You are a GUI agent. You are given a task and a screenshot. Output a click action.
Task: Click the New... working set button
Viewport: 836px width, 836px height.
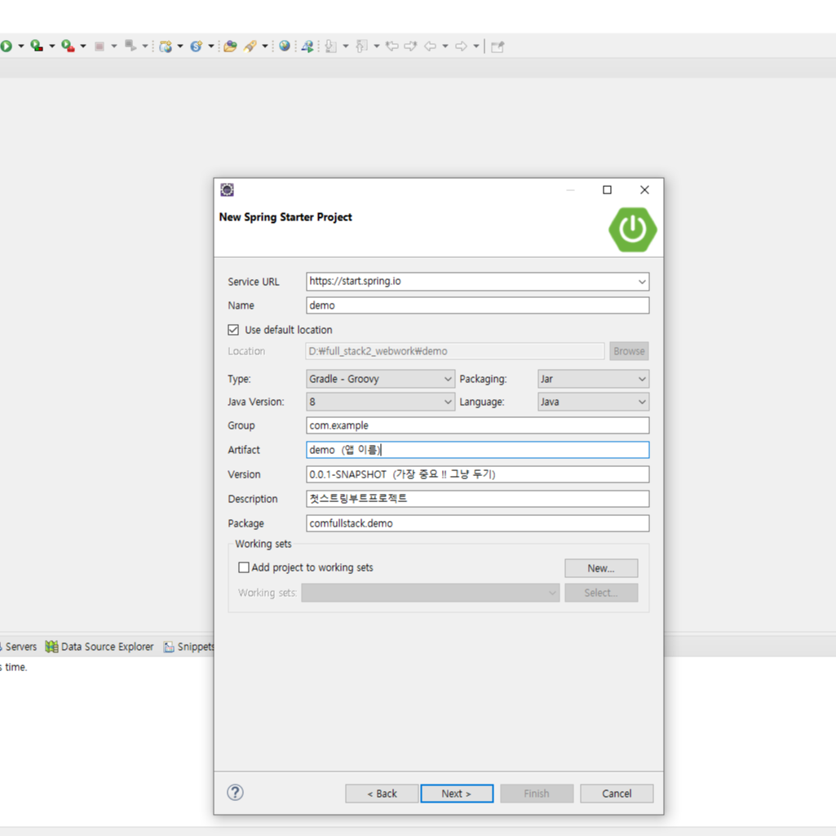601,568
